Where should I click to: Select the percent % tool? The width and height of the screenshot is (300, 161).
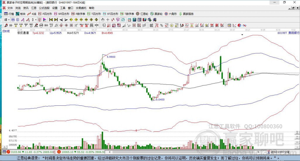pos(161,25)
